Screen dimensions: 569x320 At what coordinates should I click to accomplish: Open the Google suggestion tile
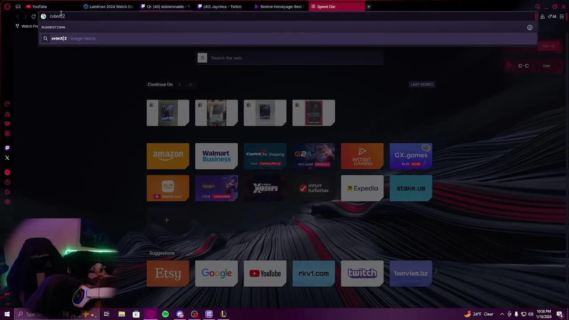pos(216,273)
